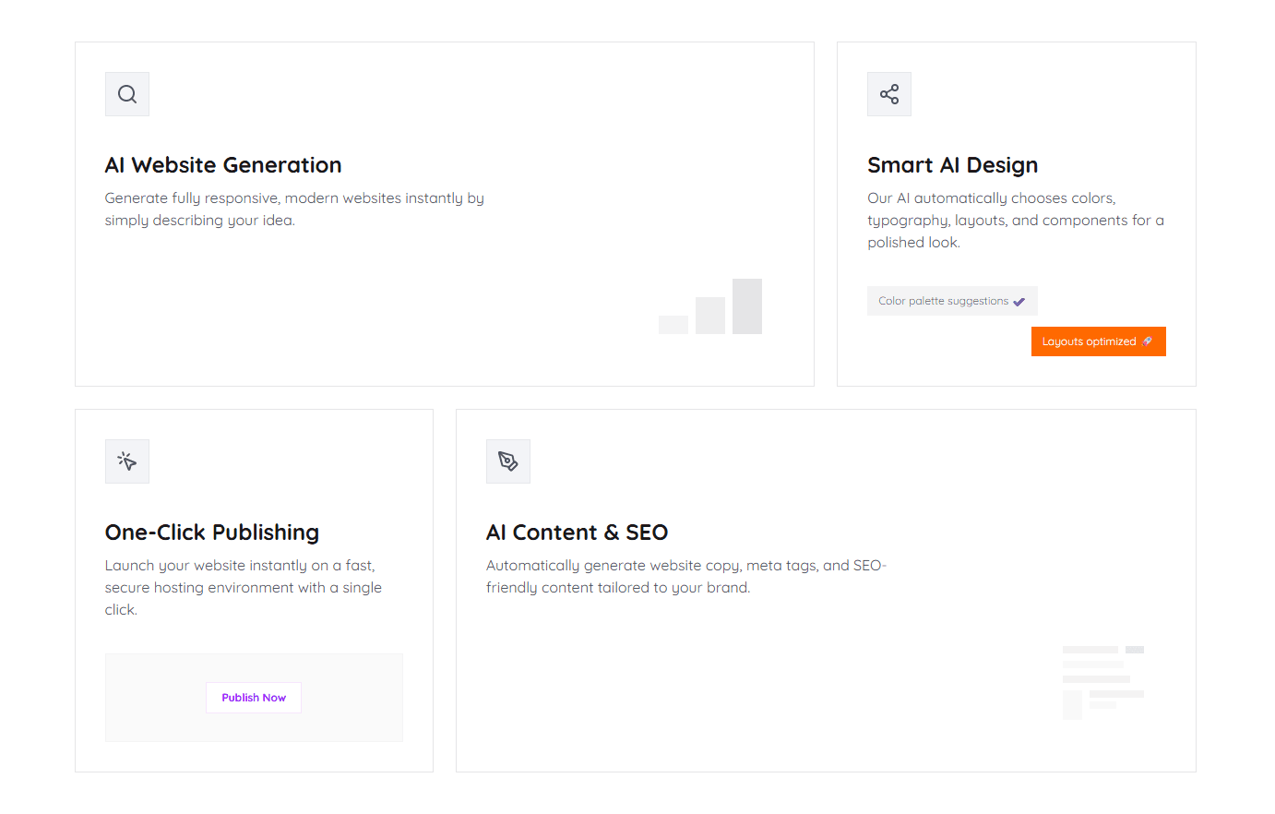
Task: Select the One-Click Publishing heading
Action: (x=211, y=533)
